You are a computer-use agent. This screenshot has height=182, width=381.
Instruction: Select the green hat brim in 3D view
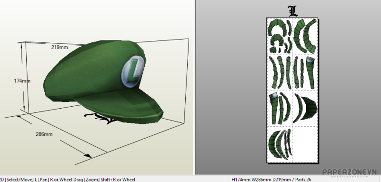coord(119,104)
